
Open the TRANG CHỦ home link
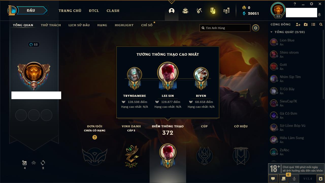click(x=70, y=11)
